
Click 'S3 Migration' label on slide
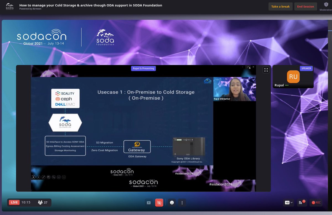105,143
